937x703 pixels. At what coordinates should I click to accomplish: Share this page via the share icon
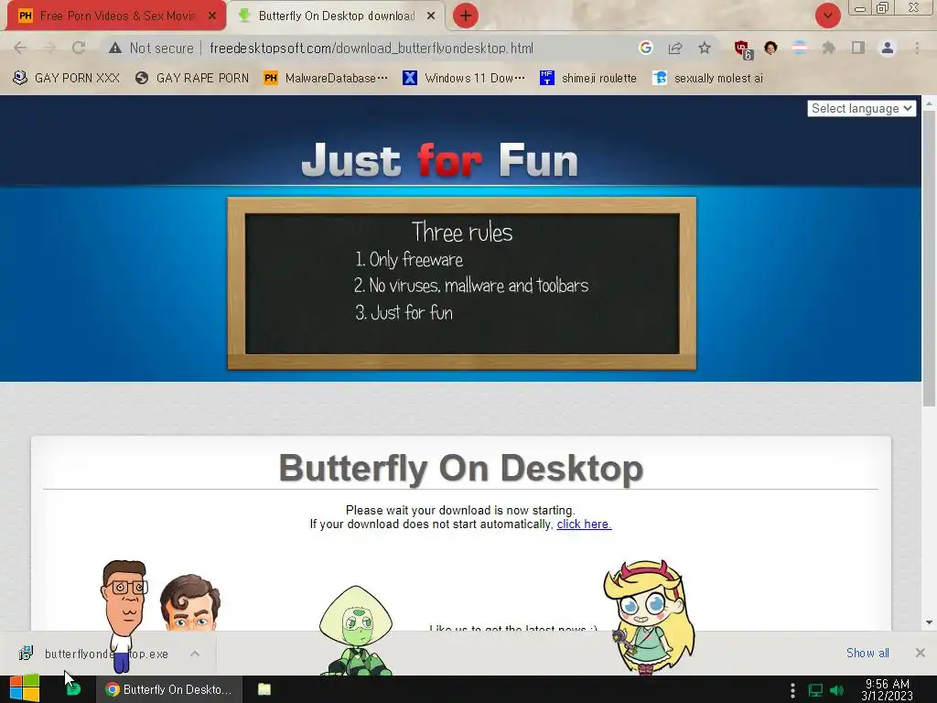tap(675, 48)
